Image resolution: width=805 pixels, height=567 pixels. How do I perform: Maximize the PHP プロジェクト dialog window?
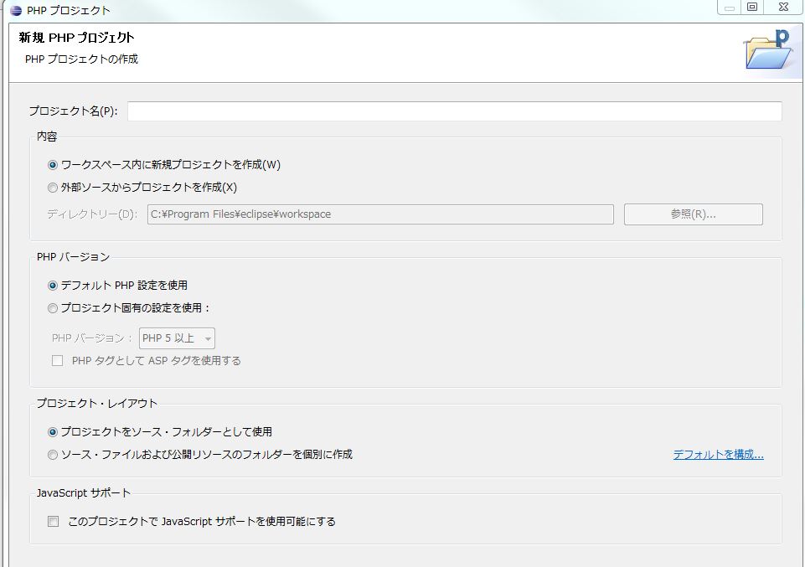click(x=752, y=8)
